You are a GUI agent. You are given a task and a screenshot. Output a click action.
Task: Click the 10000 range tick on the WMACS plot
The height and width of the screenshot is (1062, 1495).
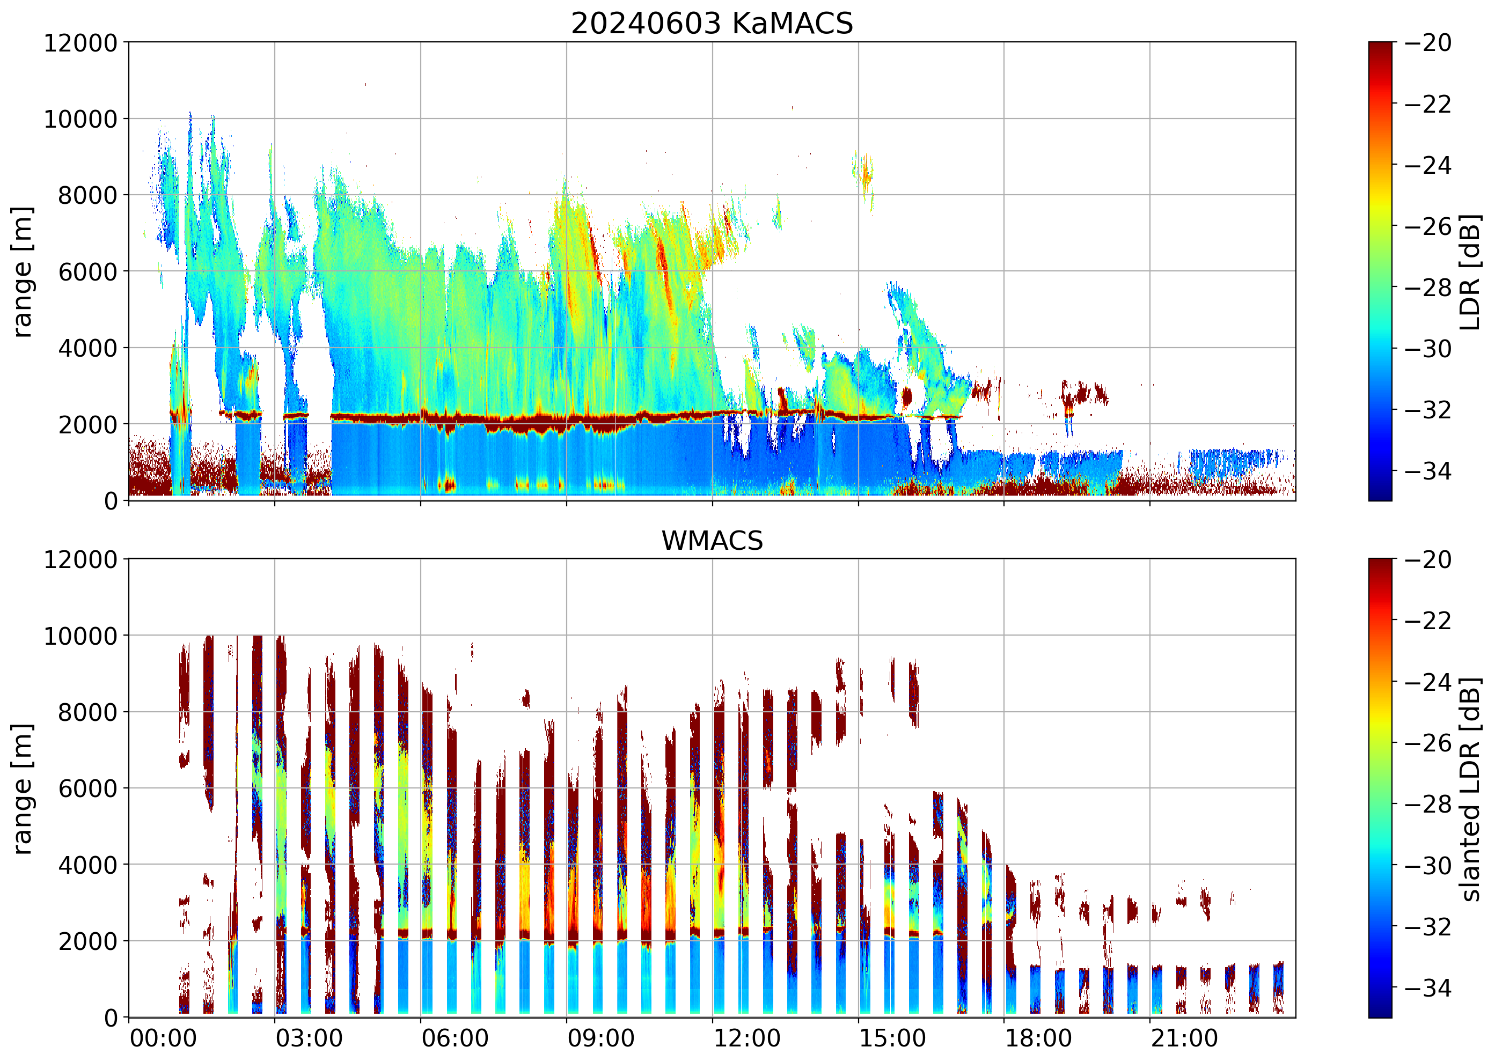80,636
